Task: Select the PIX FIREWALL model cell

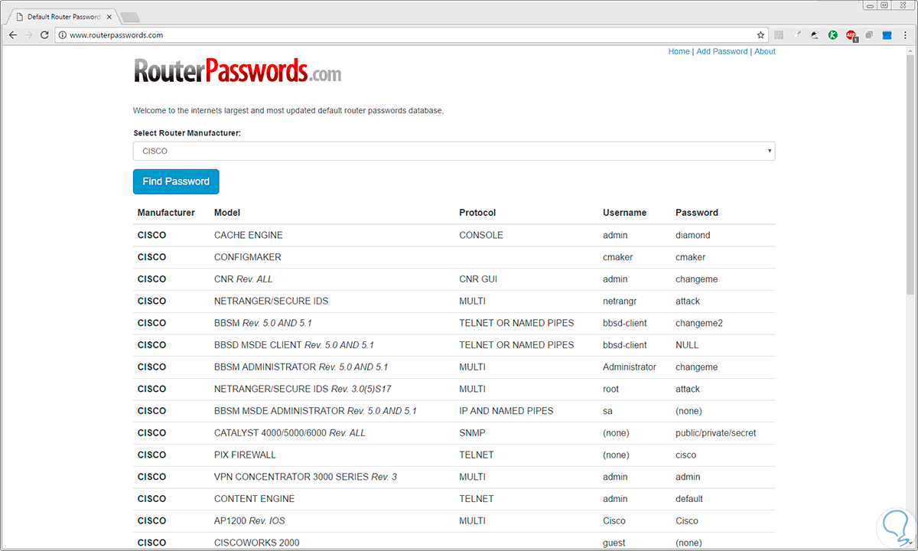Action: pyautogui.click(x=245, y=455)
